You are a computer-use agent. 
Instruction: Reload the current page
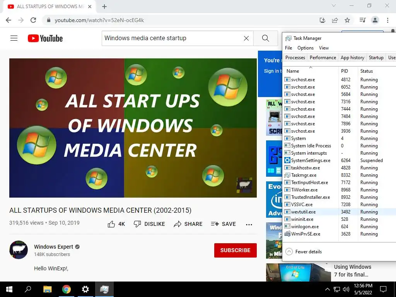(x=33, y=20)
